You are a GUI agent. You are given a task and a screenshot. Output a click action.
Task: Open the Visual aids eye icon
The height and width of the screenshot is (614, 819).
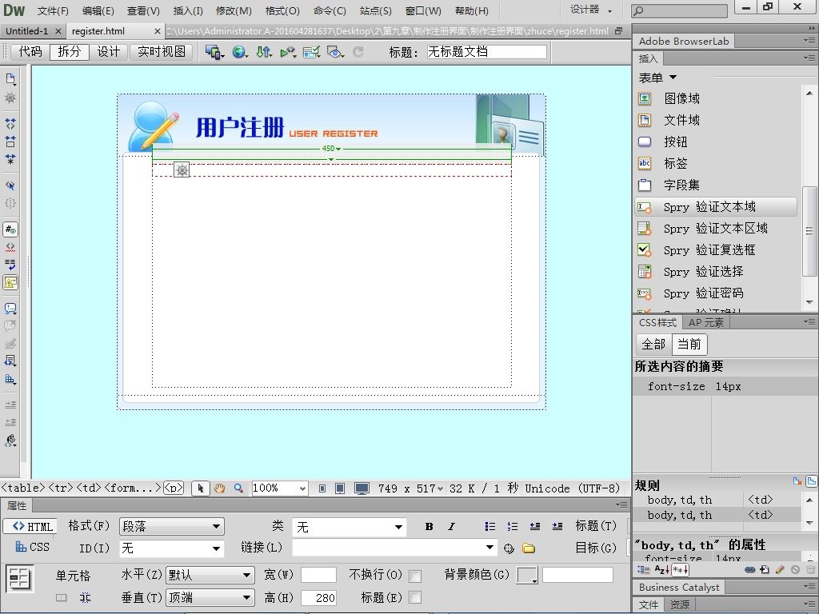tap(335, 52)
